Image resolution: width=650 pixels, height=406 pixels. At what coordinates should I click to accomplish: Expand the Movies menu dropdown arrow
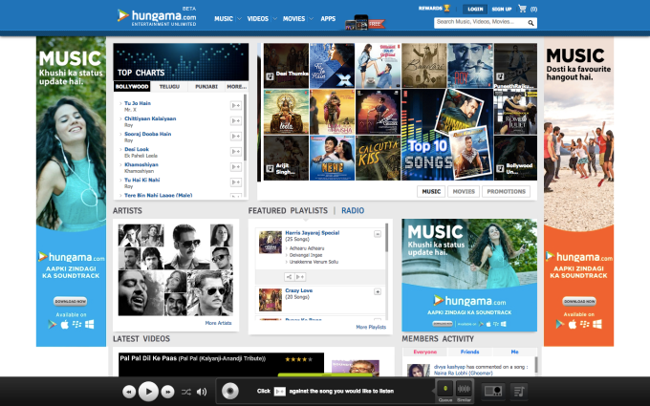tap(311, 19)
